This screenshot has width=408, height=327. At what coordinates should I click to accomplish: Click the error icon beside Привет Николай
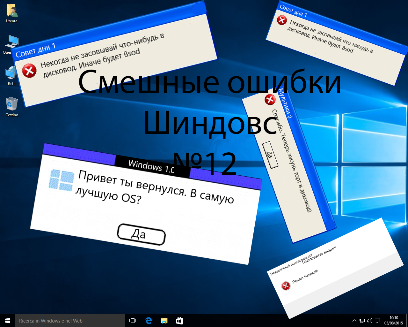pyautogui.click(x=286, y=286)
